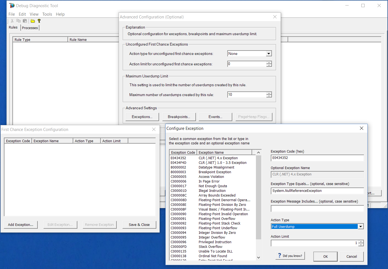Image resolution: width=388 pixels, height=269 pixels.
Task: Select the Floating-Point Division By Zero row
Action: tap(212, 205)
